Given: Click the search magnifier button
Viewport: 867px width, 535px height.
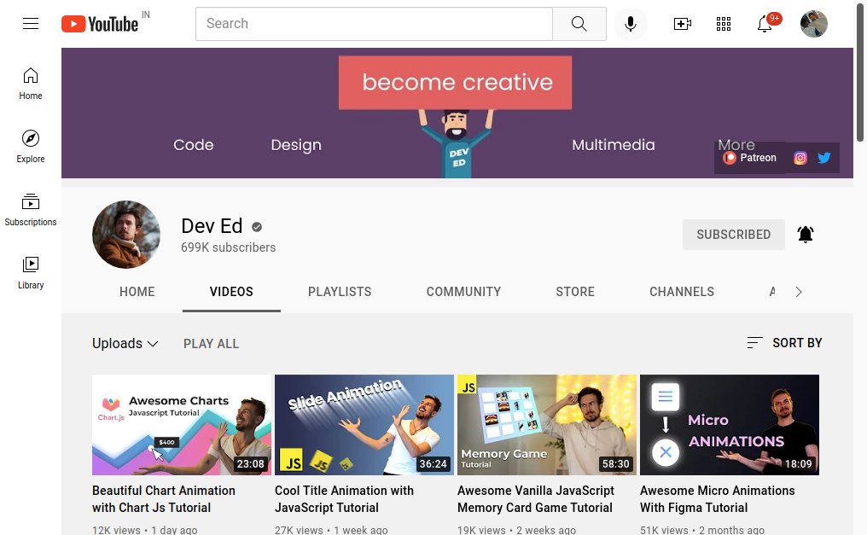Looking at the screenshot, I should click(579, 24).
